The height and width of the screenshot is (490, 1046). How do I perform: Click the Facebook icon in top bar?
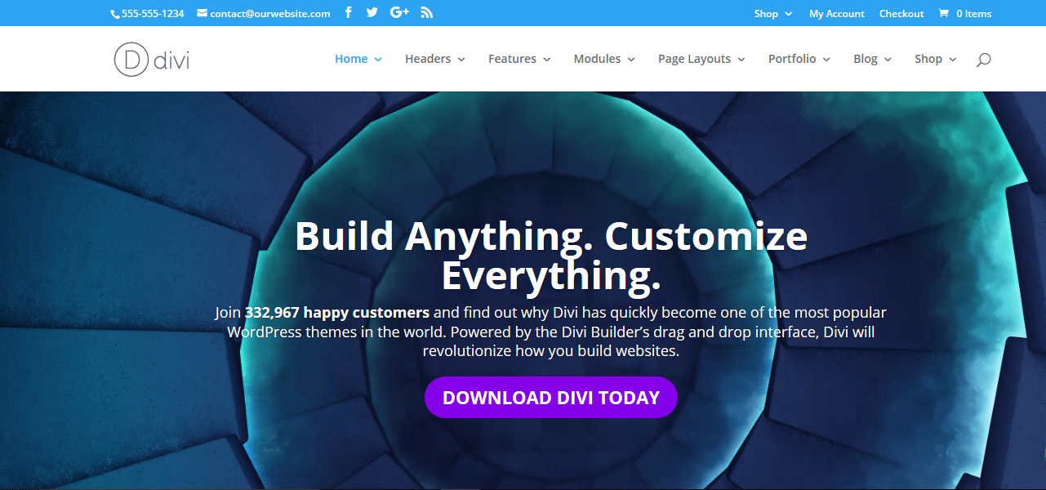(x=349, y=12)
